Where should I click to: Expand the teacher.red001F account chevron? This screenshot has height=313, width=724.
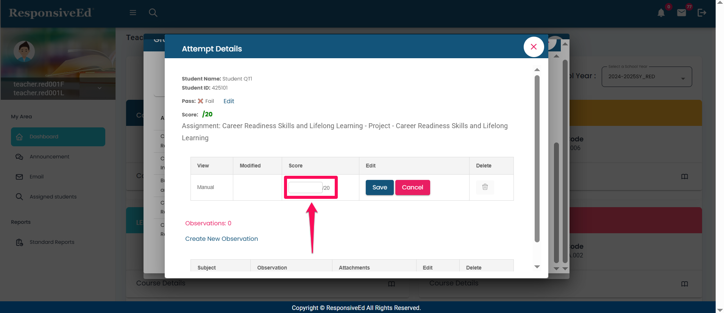pyautogui.click(x=100, y=88)
